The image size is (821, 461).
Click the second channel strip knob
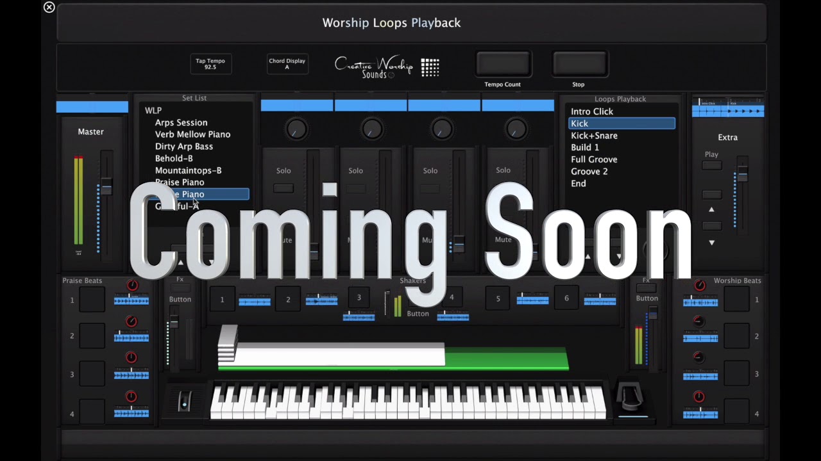coord(371,129)
